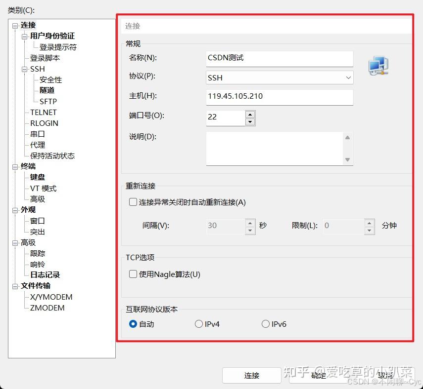423x389 pixels.
Task: Click the 主机 host address input field
Action: tap(280, 97)
